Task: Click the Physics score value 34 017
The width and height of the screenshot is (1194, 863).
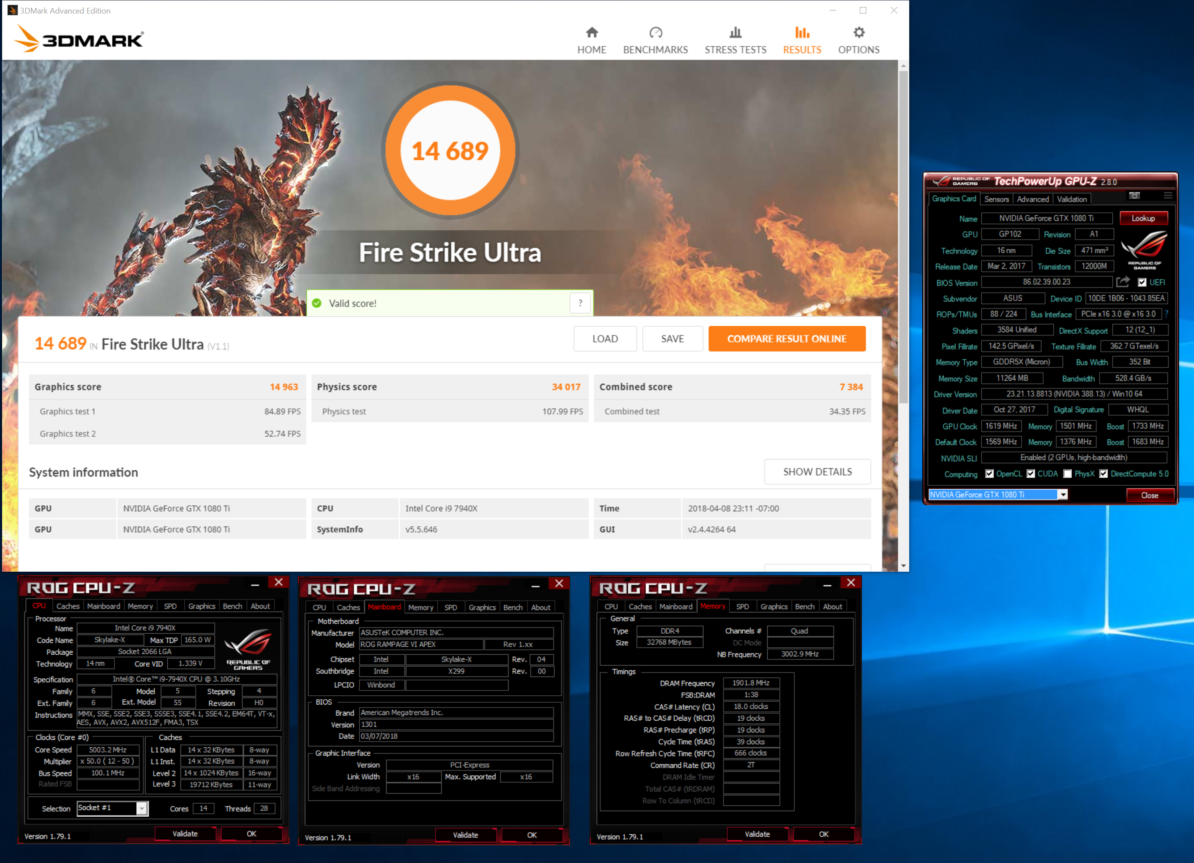Action: pyautogui.click(x=566, y=387)
